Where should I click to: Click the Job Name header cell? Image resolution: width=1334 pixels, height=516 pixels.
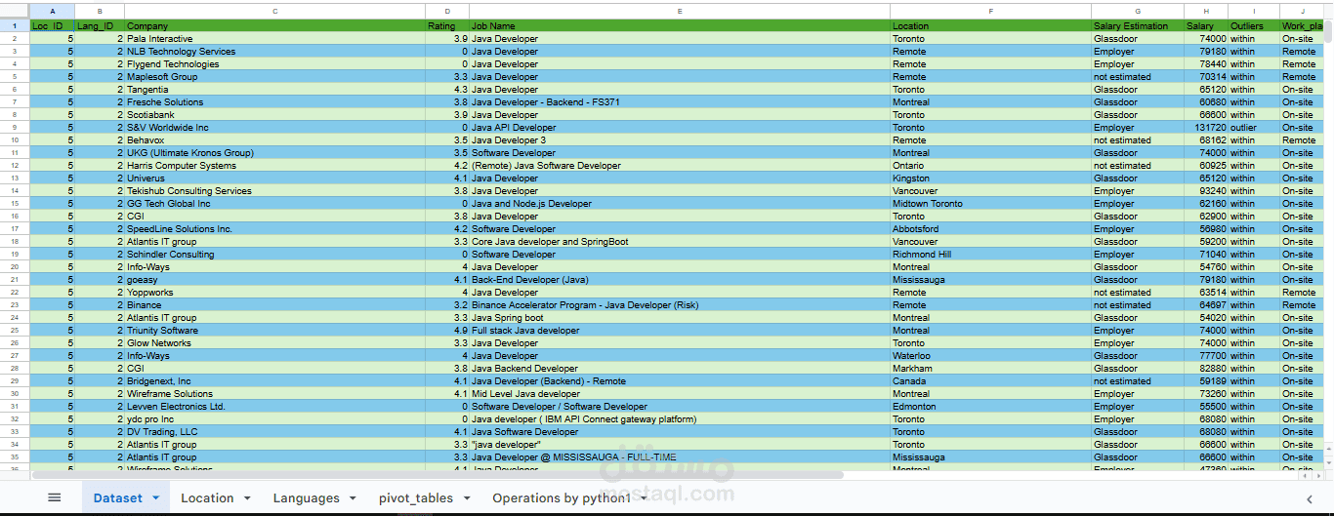(x=680, y=25)
